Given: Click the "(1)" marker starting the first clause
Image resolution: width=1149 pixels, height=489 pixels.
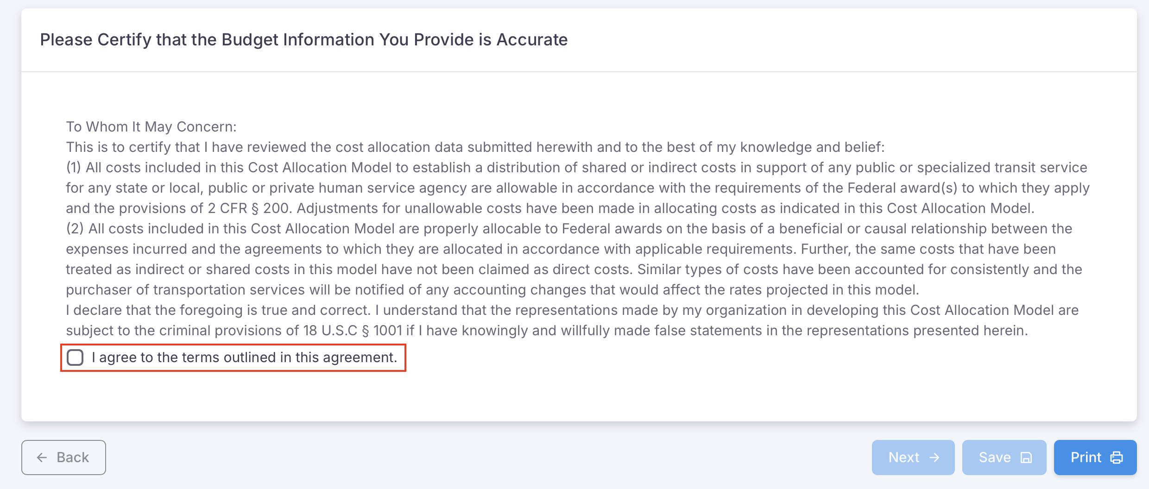Looking at the screenshot, I should click(74, 168).
